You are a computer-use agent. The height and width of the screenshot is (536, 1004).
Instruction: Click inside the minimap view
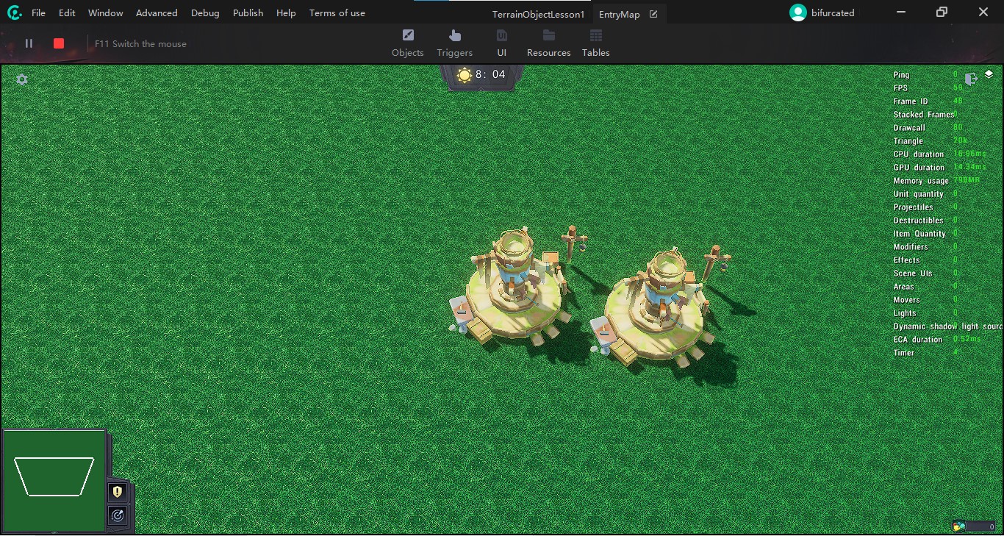54,481
